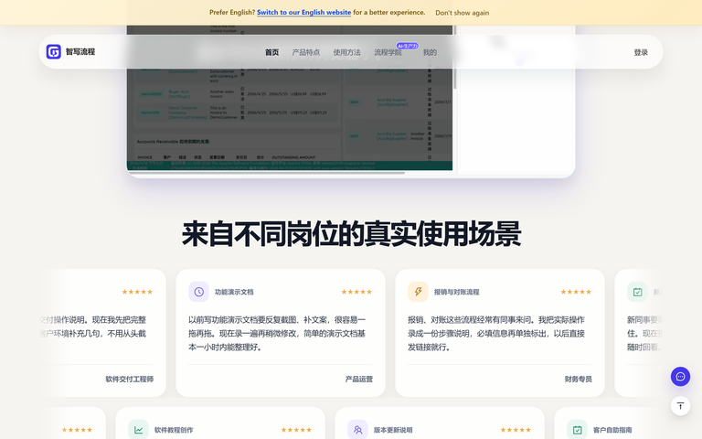Click the star rating on 功能演示文档 card

click(356, 292)
